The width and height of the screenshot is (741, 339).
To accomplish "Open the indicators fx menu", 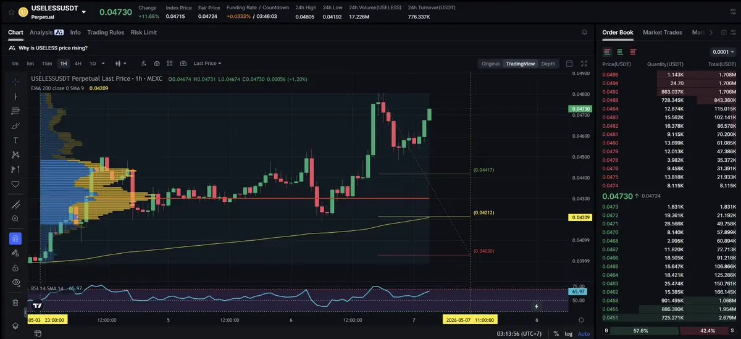I will (x=143, y=63).
